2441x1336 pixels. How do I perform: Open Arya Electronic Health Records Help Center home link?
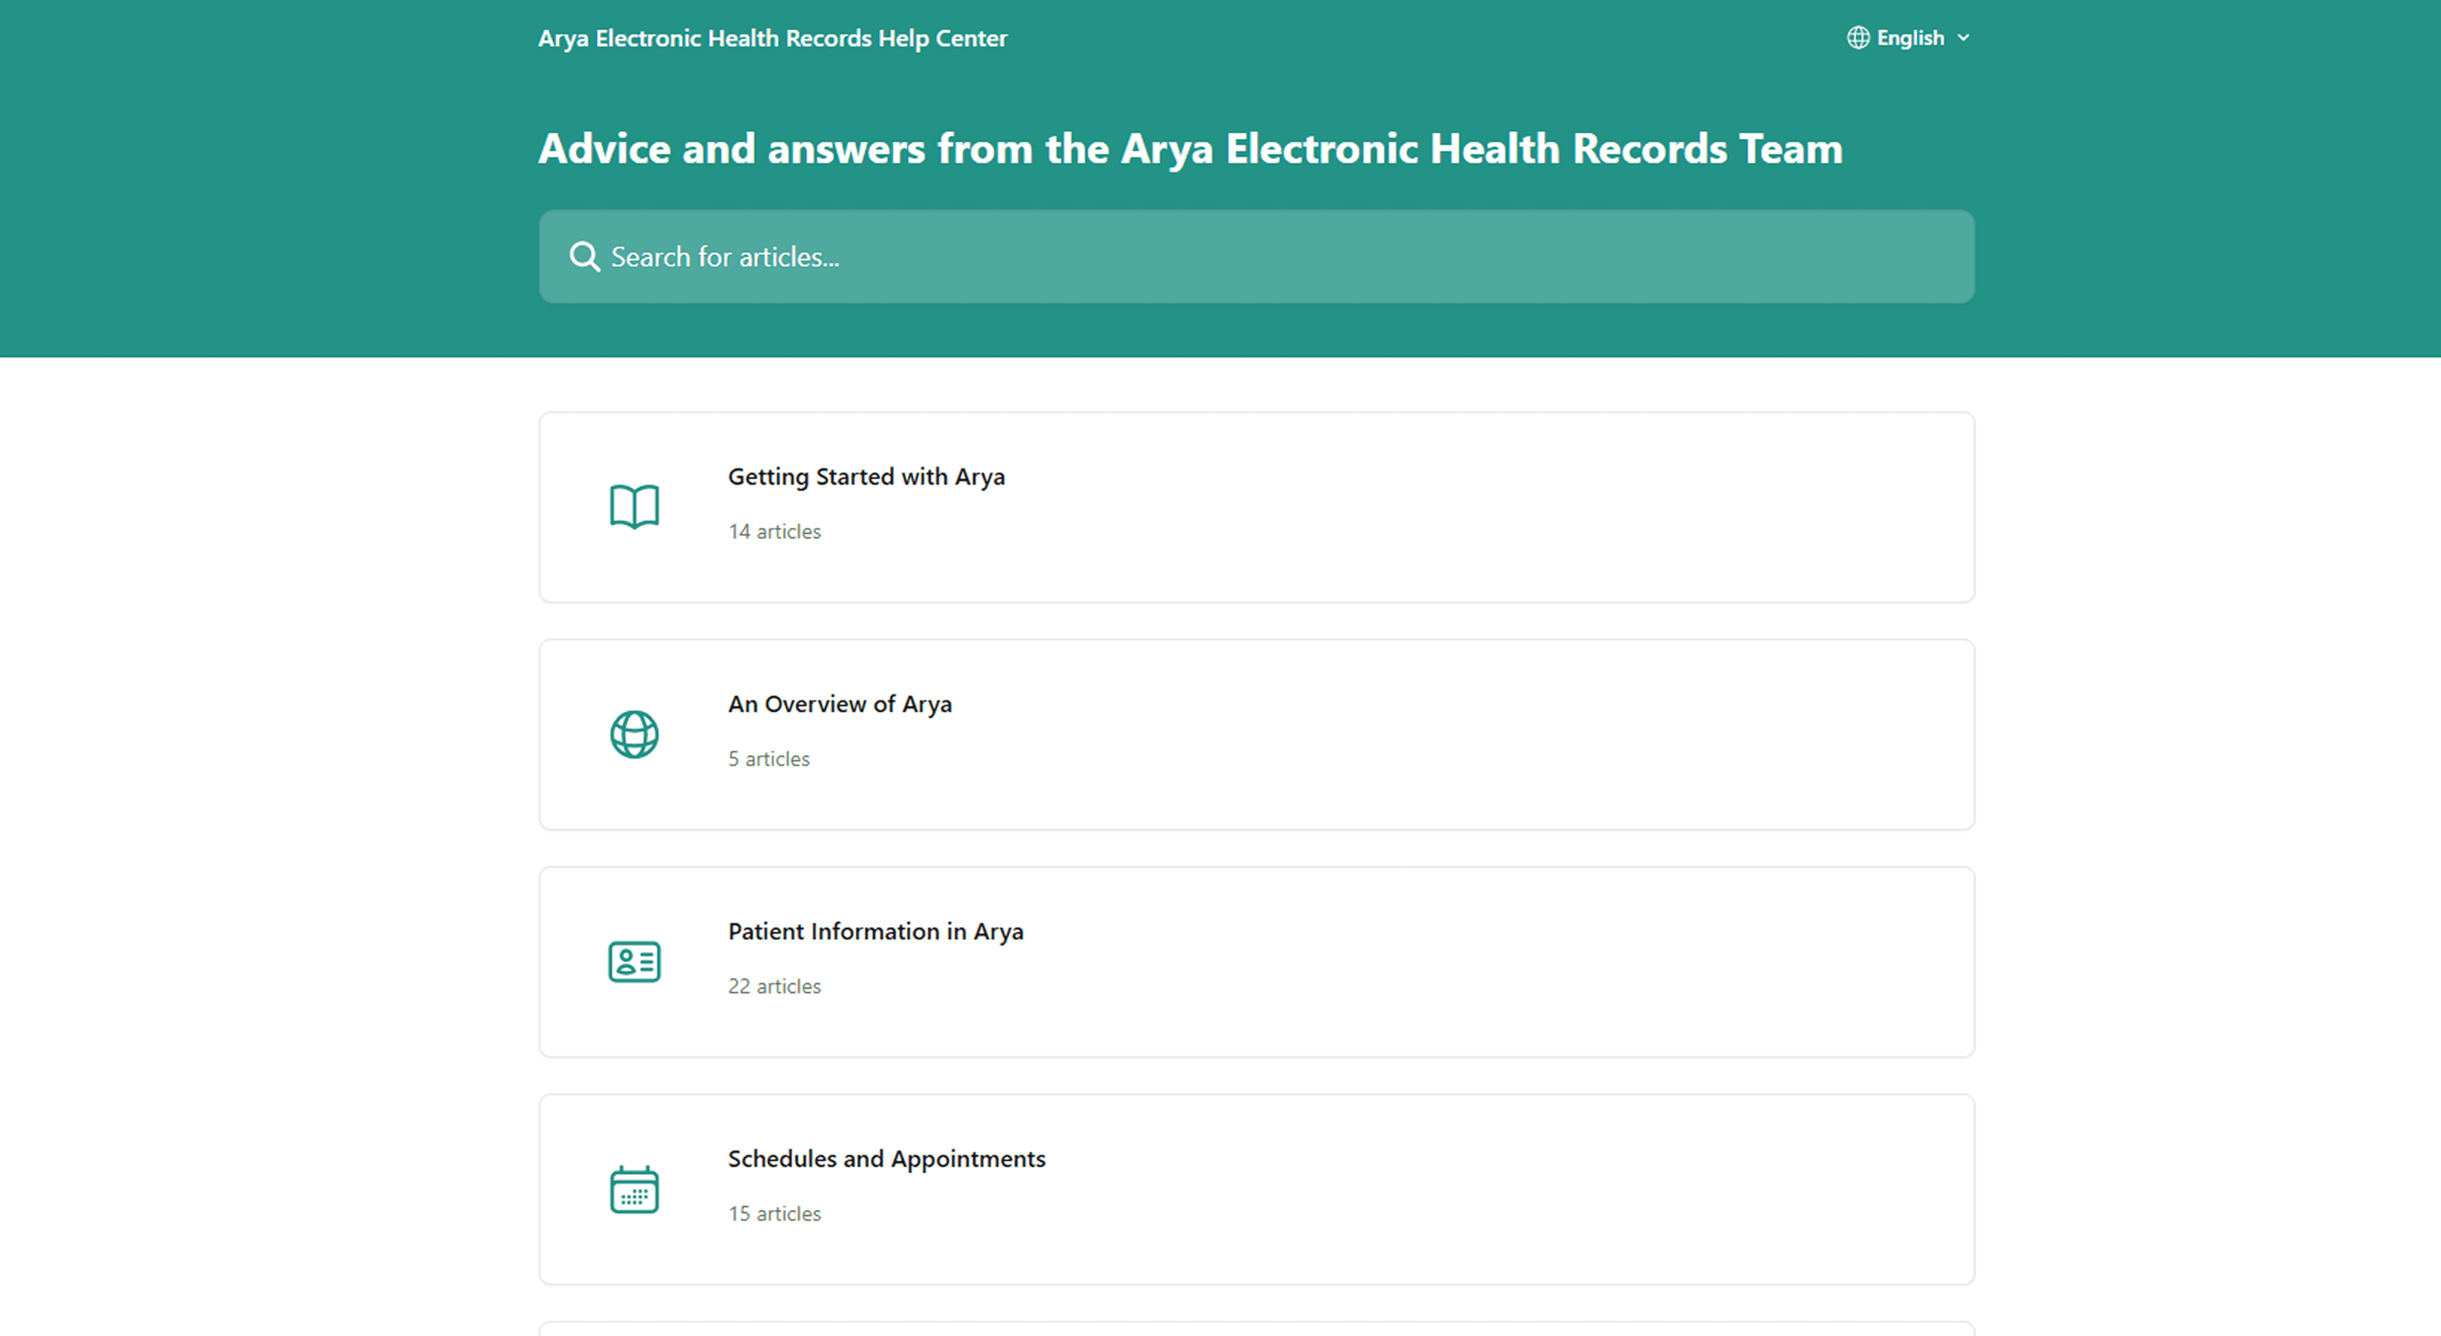pos(772,38)
